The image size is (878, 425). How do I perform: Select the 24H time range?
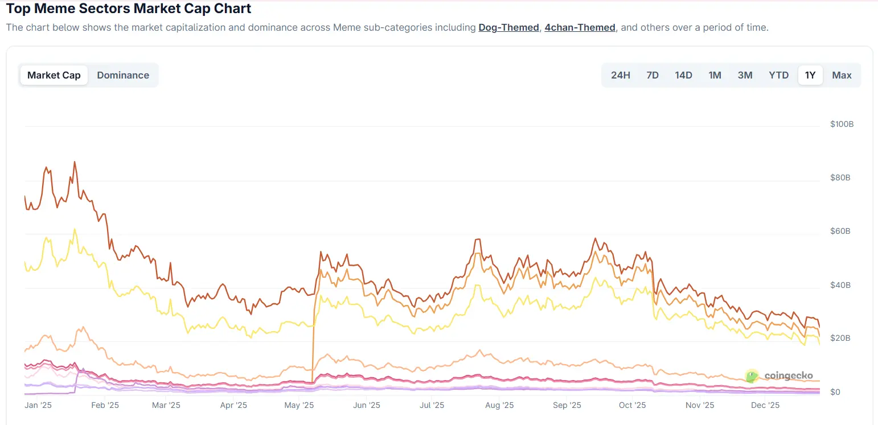pos(620,75)
